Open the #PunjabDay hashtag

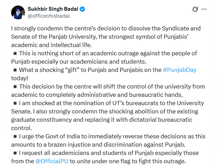179,70
